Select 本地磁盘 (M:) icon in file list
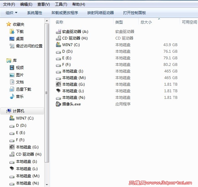 pos(58,78)
